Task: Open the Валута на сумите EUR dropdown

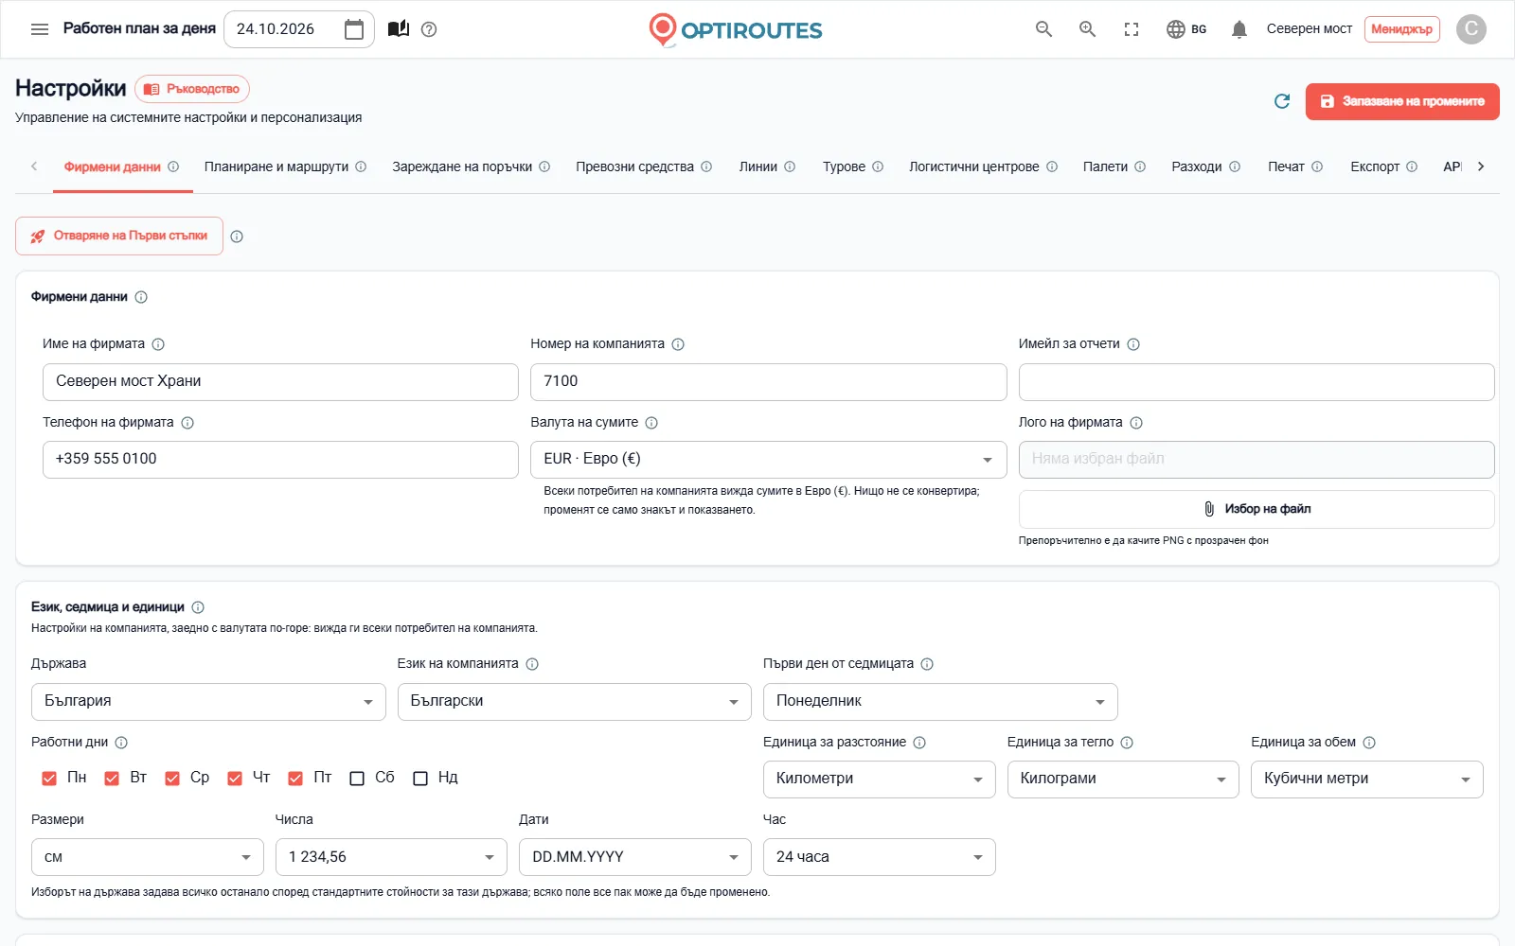Action: click(768, 460)
